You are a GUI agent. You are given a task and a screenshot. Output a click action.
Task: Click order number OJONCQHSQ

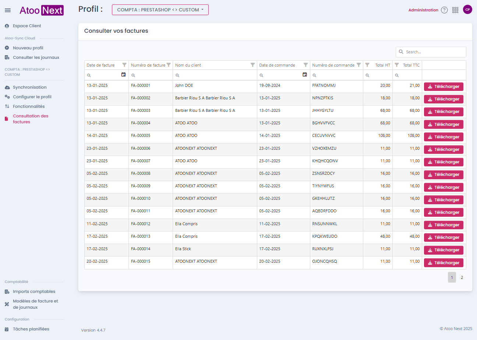tap(325, 261)
